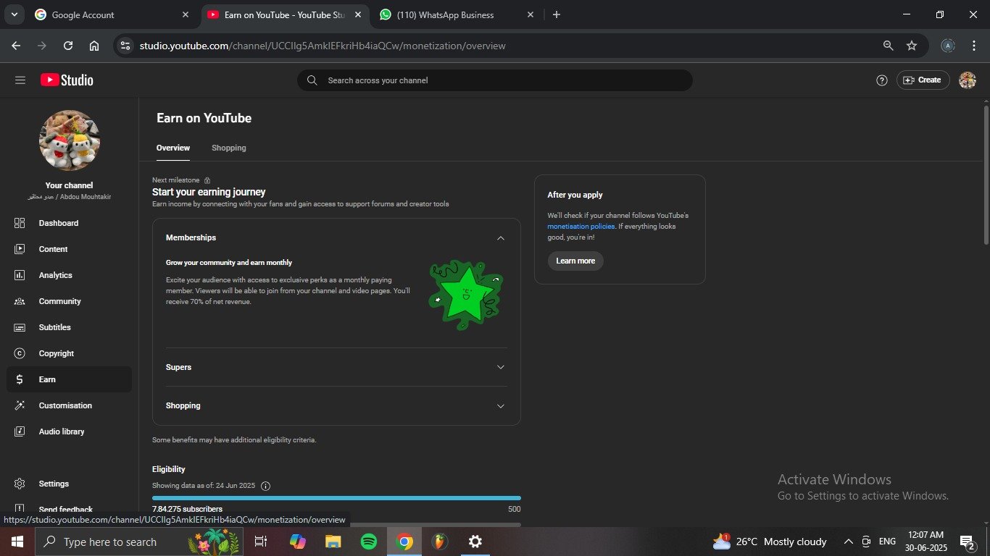The height and width of the screenshot is (556, 990).
Task: Open the Chrome profile icon
Action: click(x=948, y=46)
